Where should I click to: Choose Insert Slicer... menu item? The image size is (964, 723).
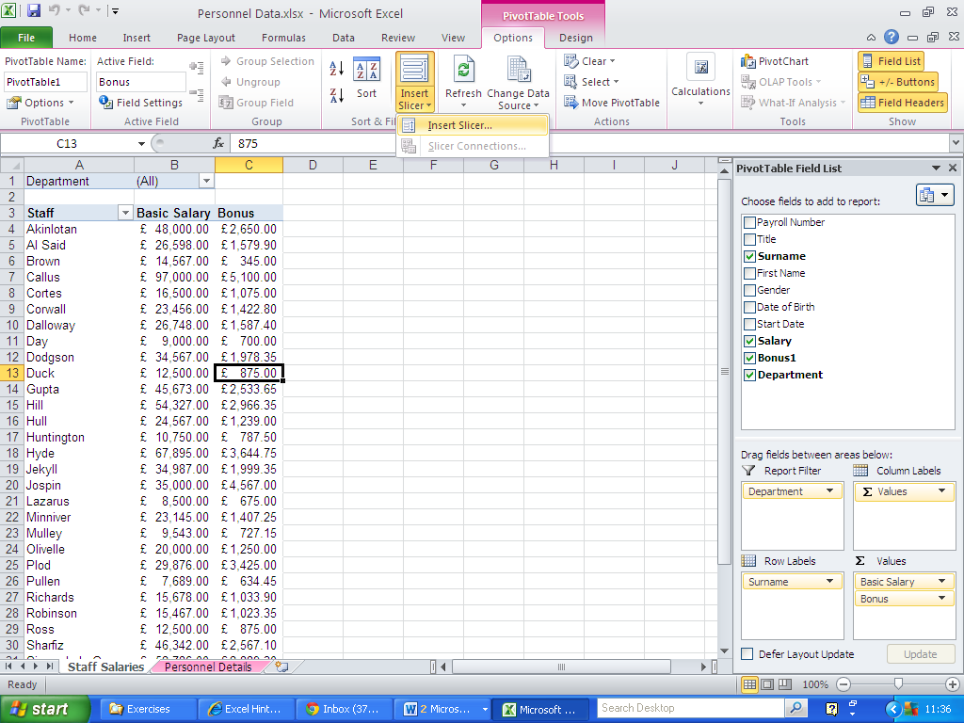[x=473, y=125]
